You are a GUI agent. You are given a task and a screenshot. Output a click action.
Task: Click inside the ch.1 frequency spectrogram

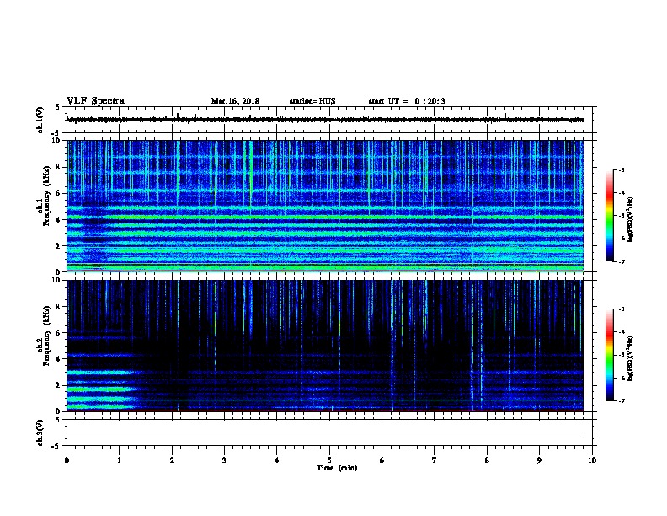[325, 206]
